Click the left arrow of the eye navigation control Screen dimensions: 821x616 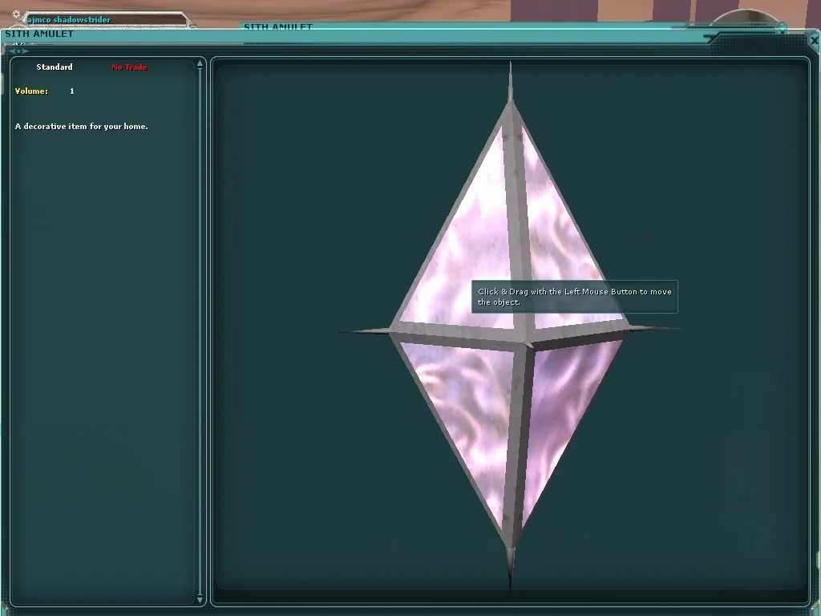point(10,50)
